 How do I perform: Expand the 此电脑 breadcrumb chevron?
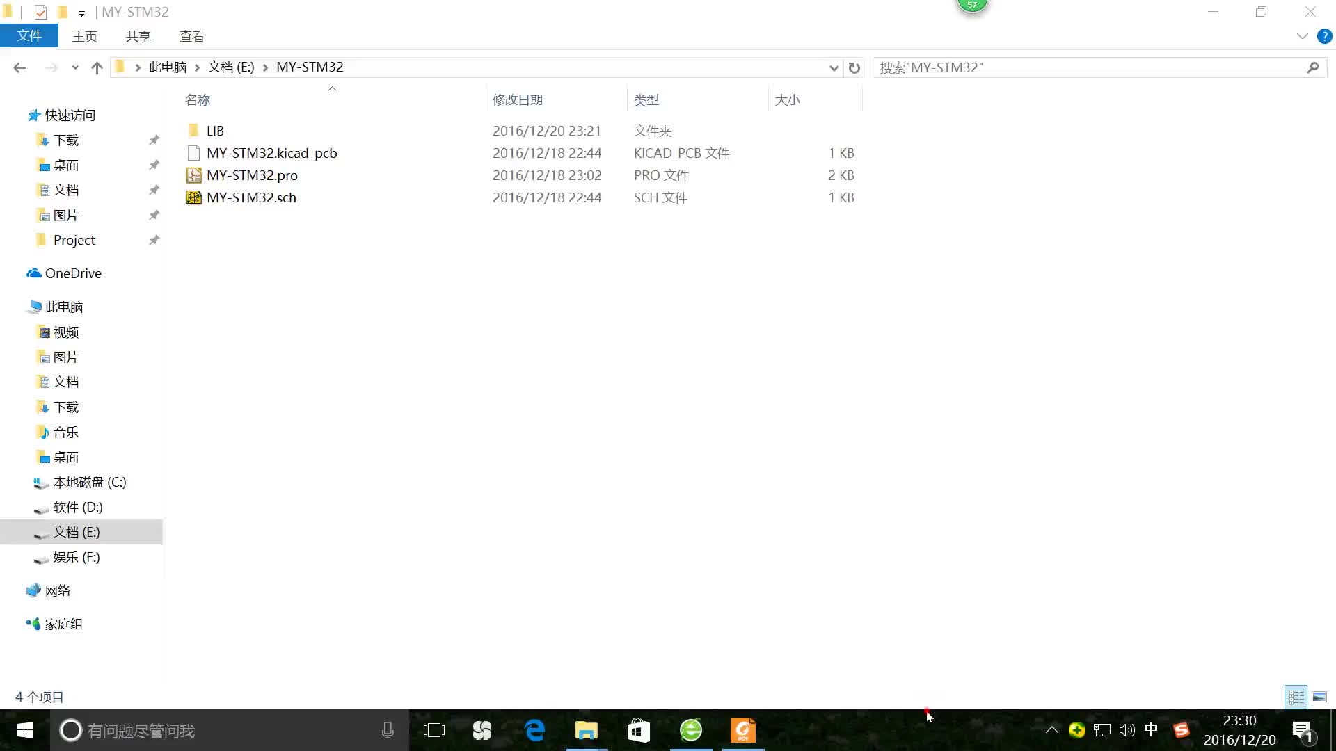(197, 67)
